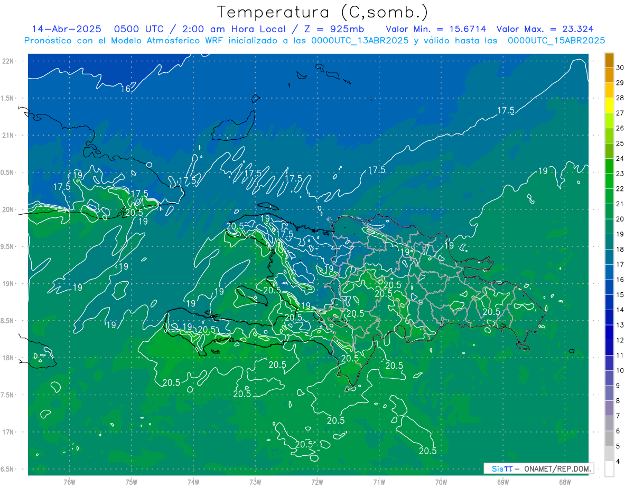Click the legend value '27'
Image resolution: width=634 pixels, height=489 pixels.
click(x=620, y=113)
